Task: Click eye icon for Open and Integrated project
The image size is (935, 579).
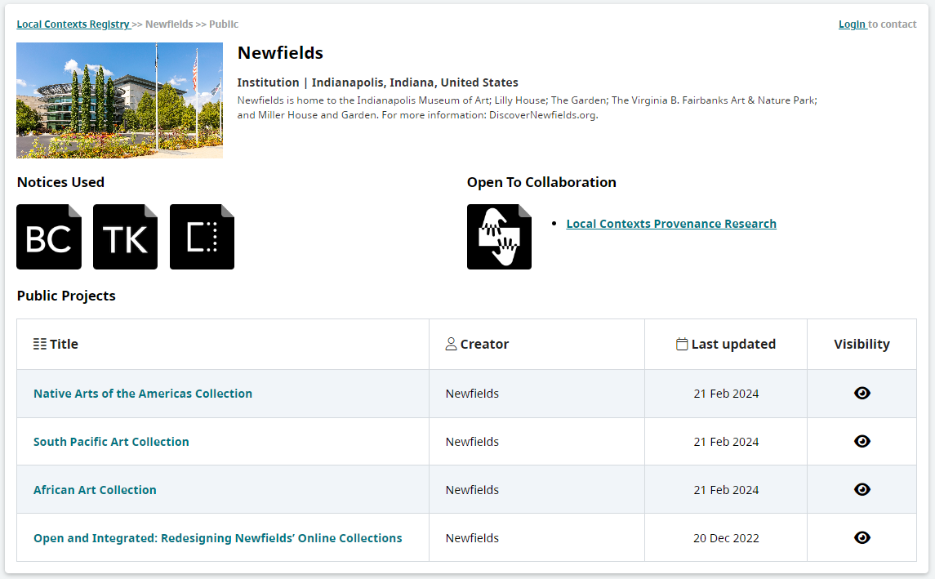Action: coord(862,538)
